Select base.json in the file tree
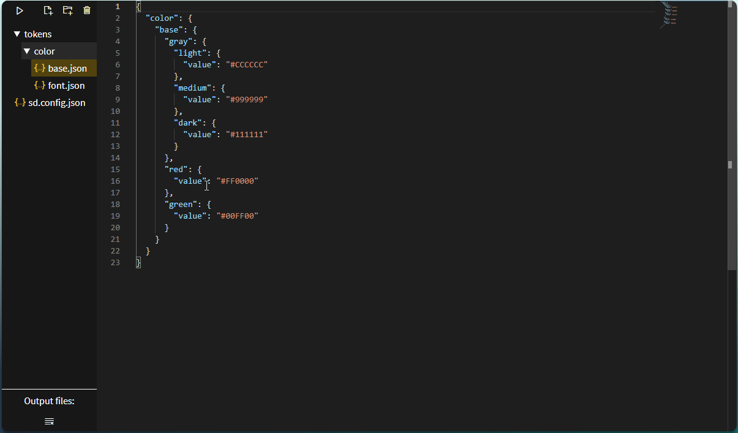Screen dimensions: 738x433 (67, 69)
